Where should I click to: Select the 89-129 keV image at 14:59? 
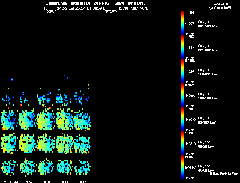[x=28, y=119]
